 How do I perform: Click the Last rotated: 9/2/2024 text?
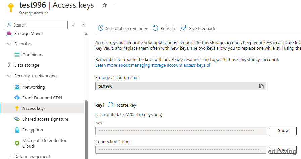(x=129, y=114)
